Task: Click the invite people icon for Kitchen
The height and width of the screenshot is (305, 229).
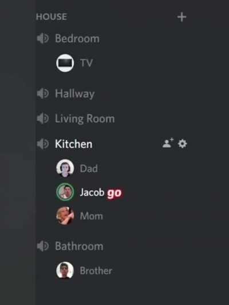Action: pyautogui.click(x=168, y=143)
